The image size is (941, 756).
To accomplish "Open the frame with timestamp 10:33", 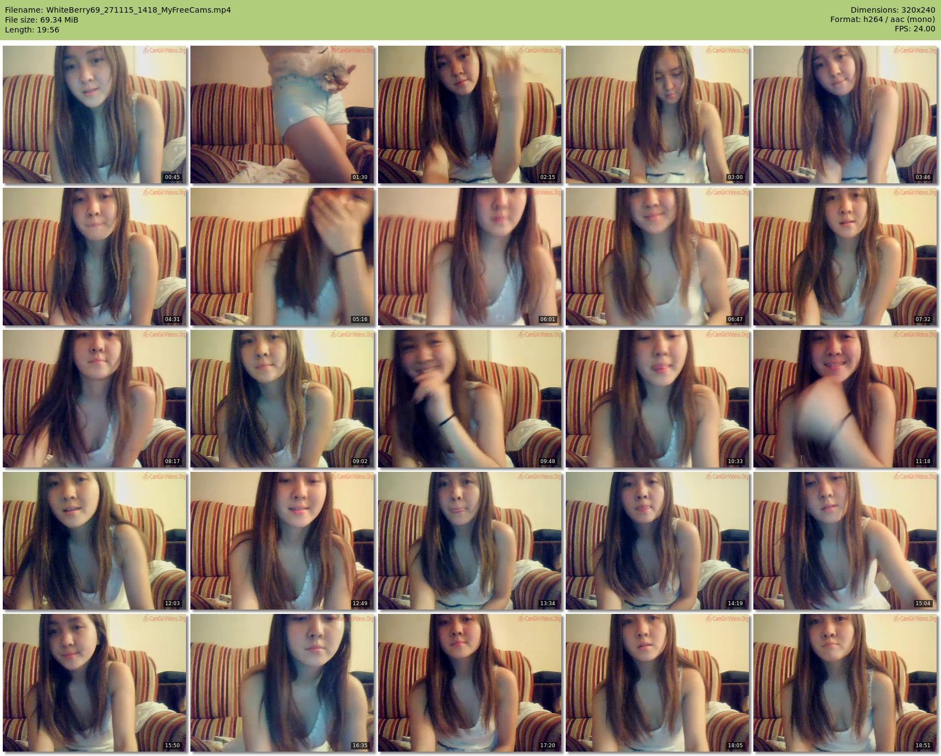I will point(658,399).
